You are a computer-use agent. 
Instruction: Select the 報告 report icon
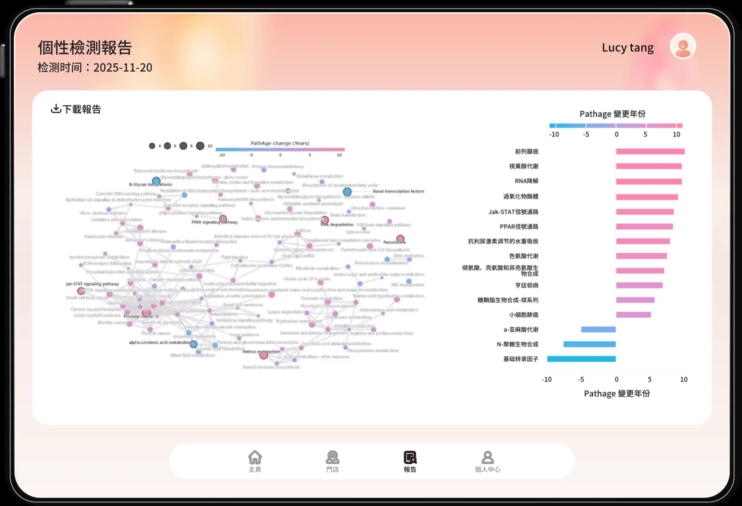pyautogui.click(x=410, y=457)
